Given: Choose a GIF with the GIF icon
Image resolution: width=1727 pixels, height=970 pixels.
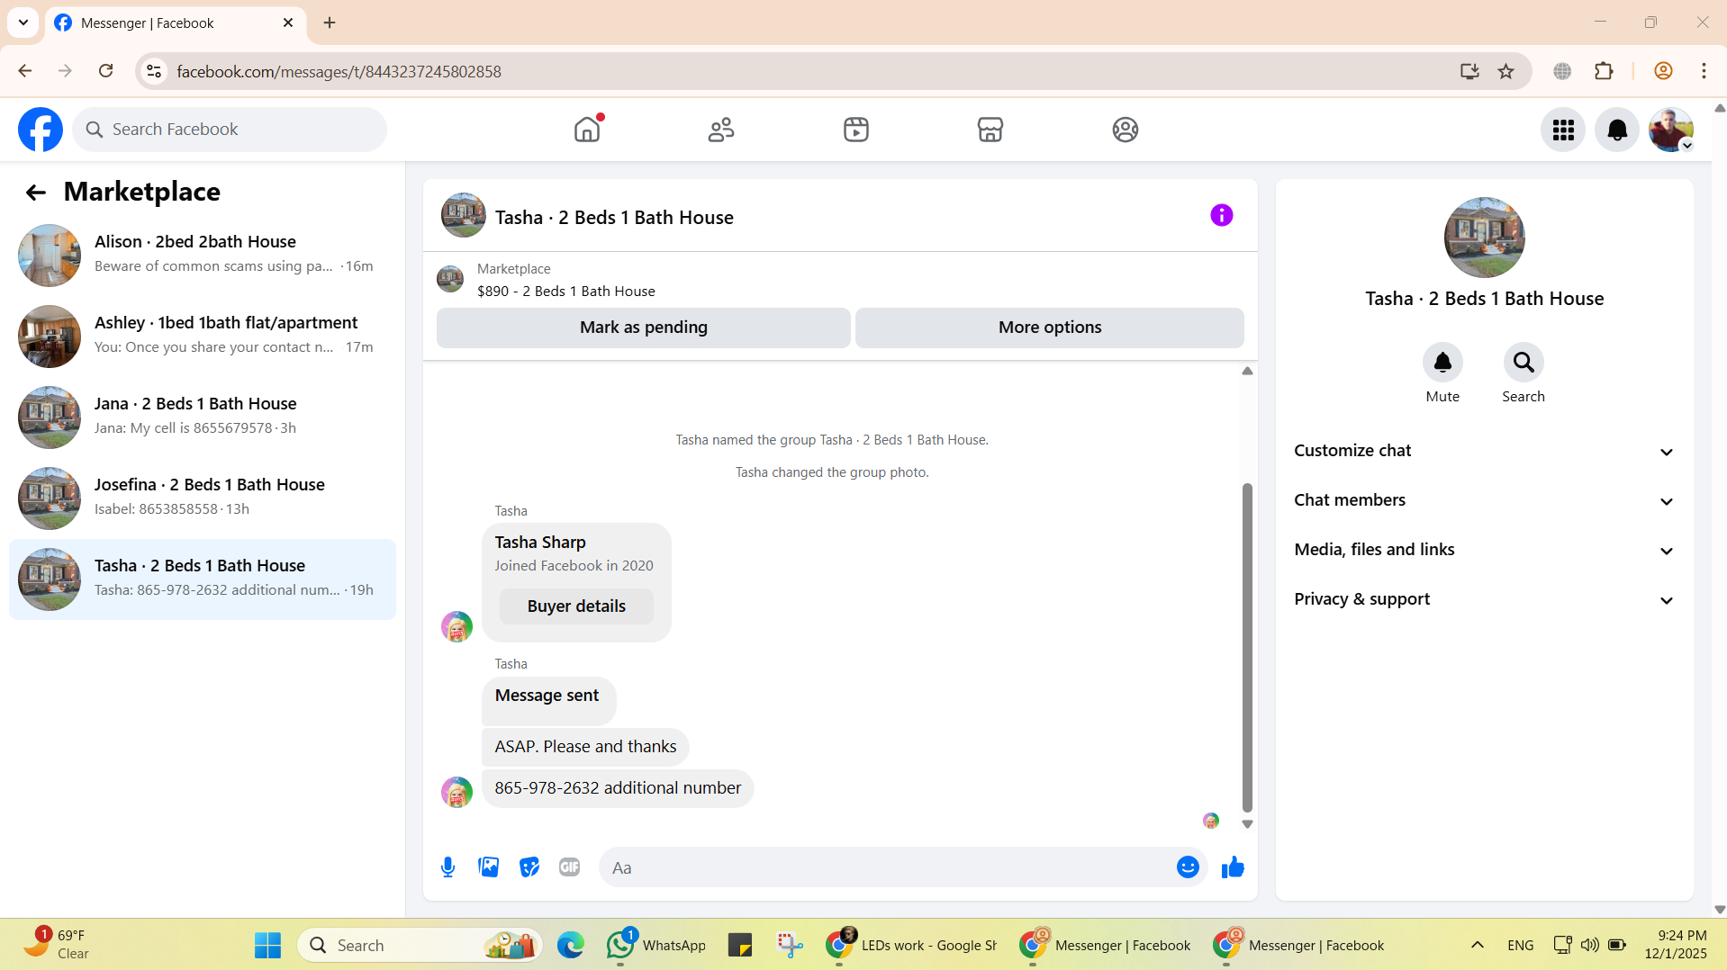Looking at the screenshot, I should tap(569, 867).
